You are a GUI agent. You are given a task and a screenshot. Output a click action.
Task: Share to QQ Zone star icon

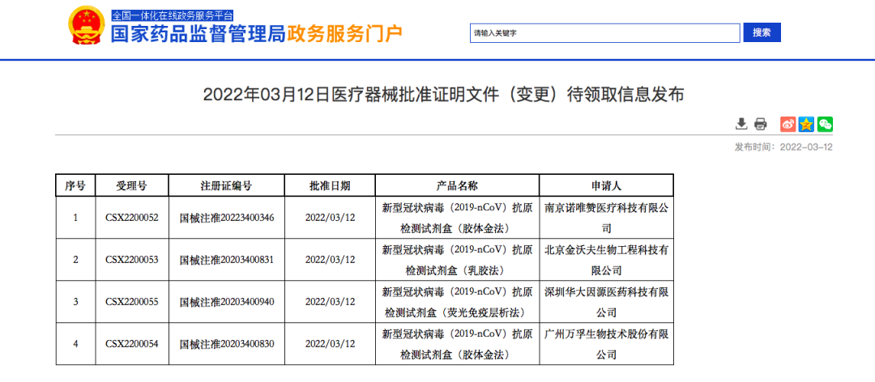[x=806, y=124]
